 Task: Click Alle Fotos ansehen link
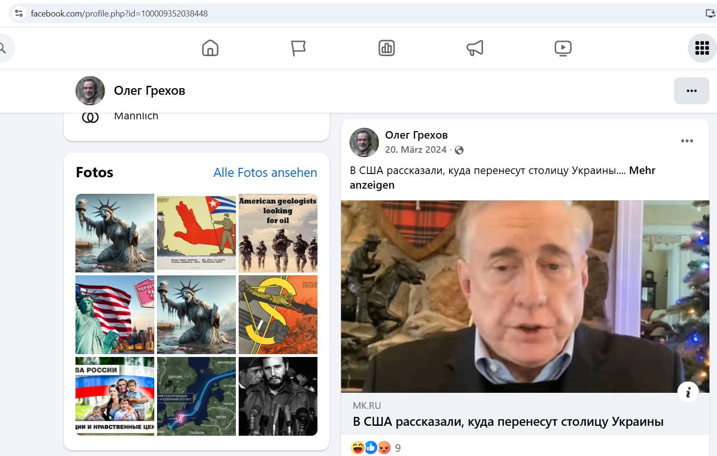[265, 173]
